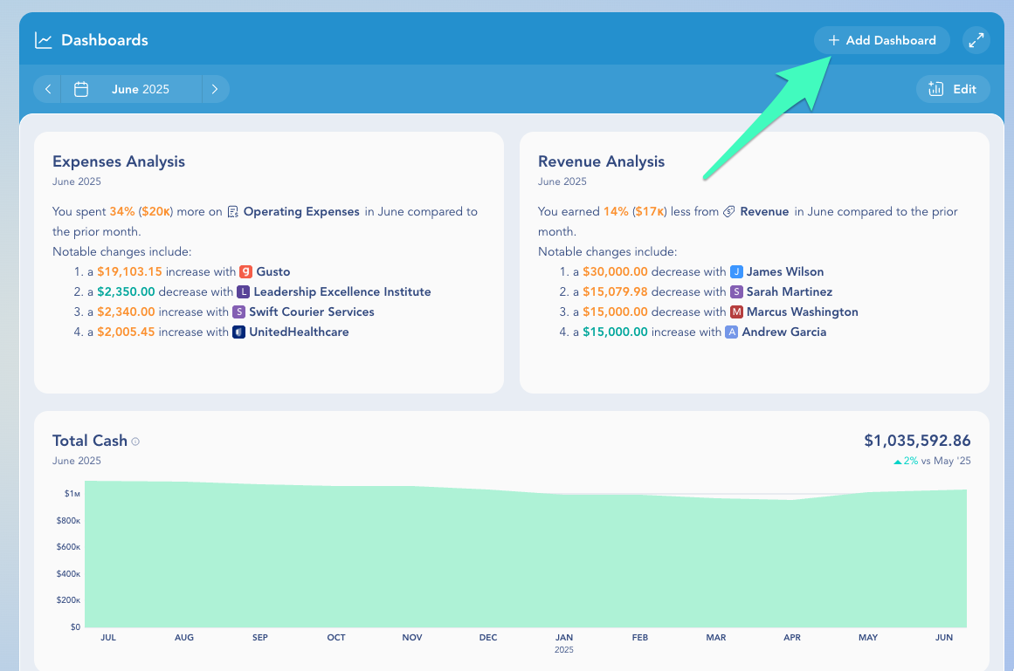1014x671 pixels.
Task: Open the June 2025 date selector
Action: [140, 89]
